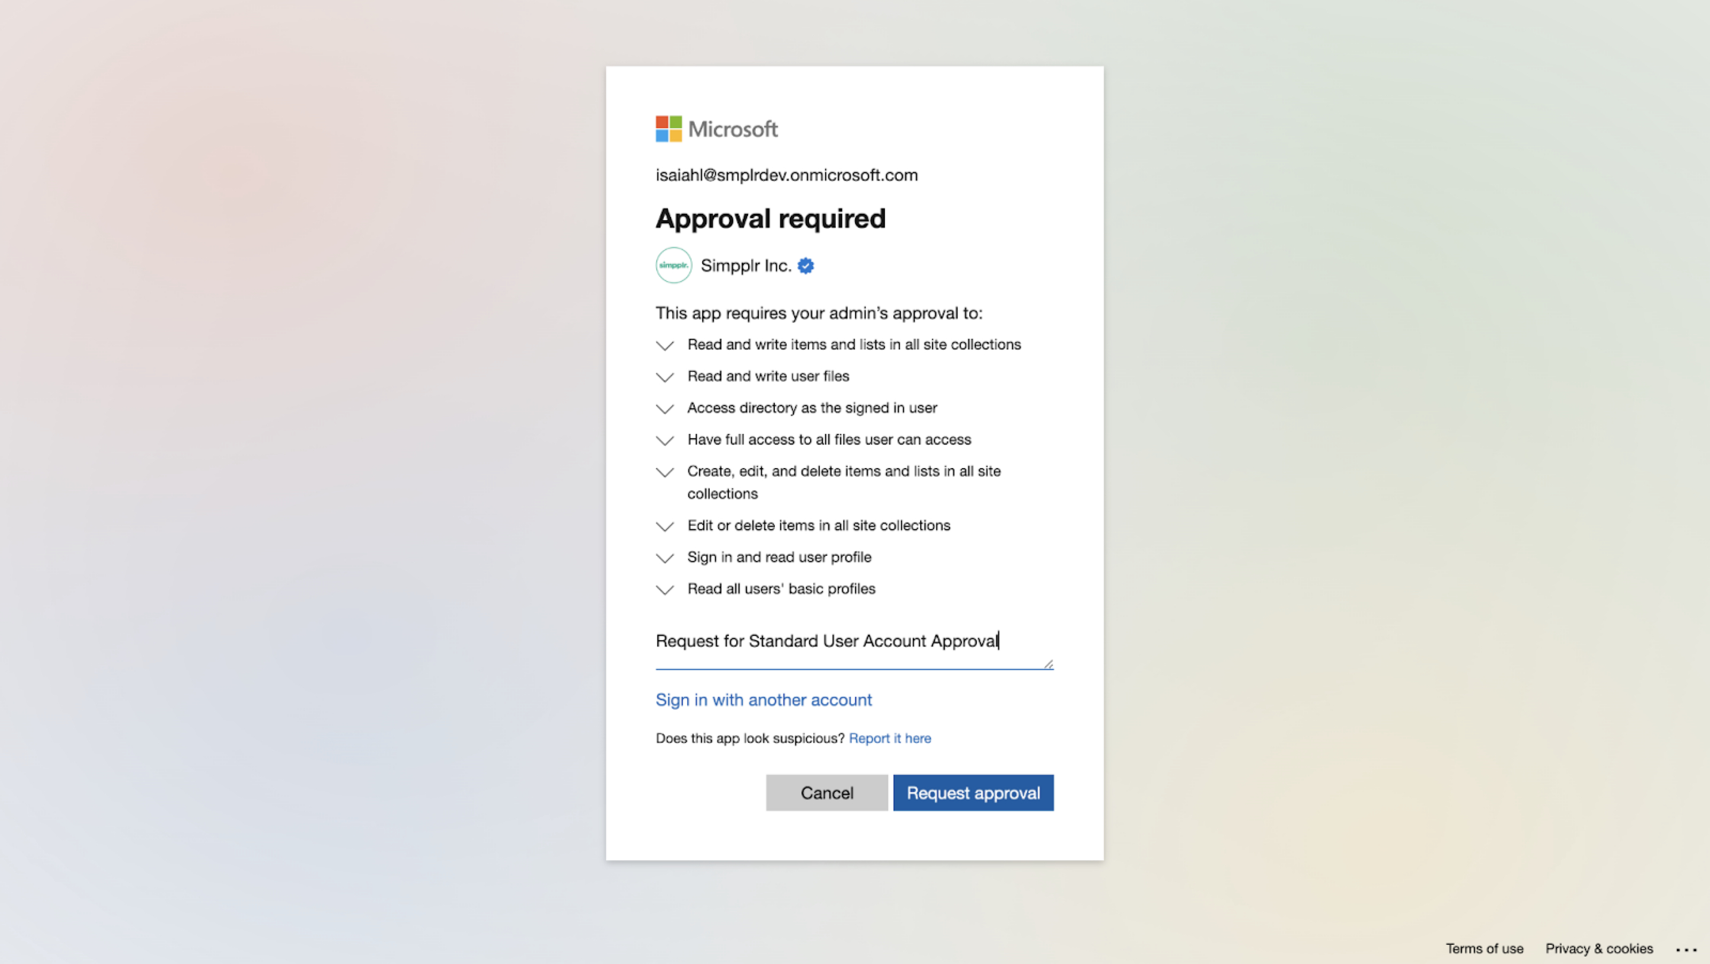Expand 'Read all users' basic profiles' permission
Viewport: 1710px width, 964px height.
(664, 589)
